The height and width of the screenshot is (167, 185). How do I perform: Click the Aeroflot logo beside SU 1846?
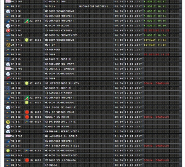tap(8, 35)
